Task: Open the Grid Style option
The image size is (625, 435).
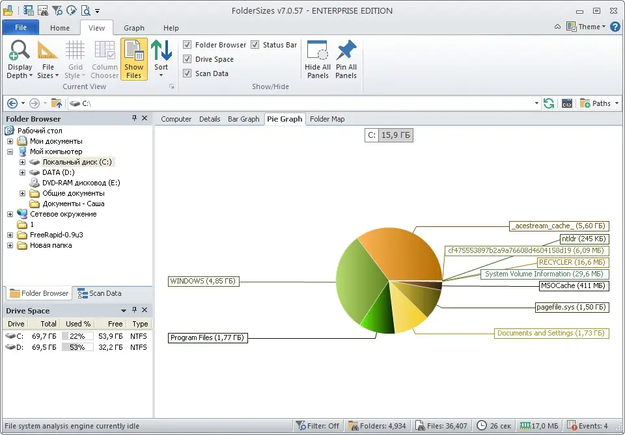Action: point(75,59)
